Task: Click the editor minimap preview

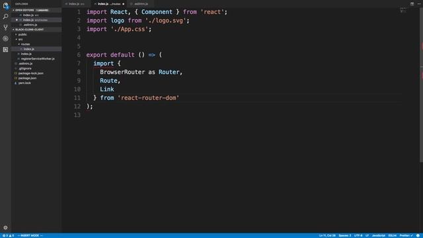Action: (403, 11)
